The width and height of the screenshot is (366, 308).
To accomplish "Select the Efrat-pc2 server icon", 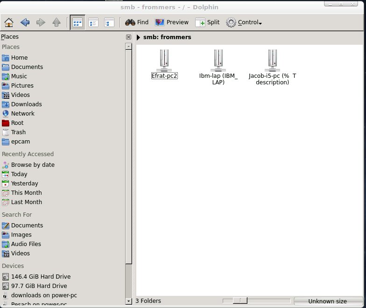I will (x=164, y=61).
